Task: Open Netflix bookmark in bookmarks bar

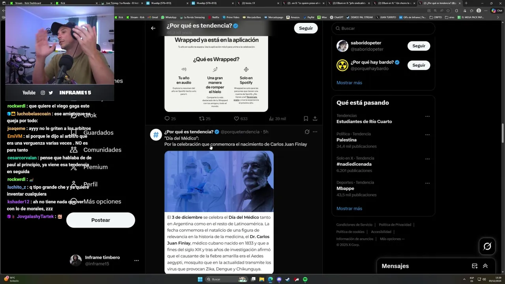Action: tap(213, 17)
